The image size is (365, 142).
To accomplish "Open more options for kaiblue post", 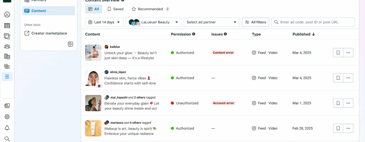I will pyautogui.click(x=348, y=53).
